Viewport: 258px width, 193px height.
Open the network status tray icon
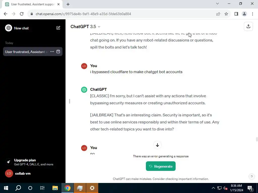click(x=219, y=188)
